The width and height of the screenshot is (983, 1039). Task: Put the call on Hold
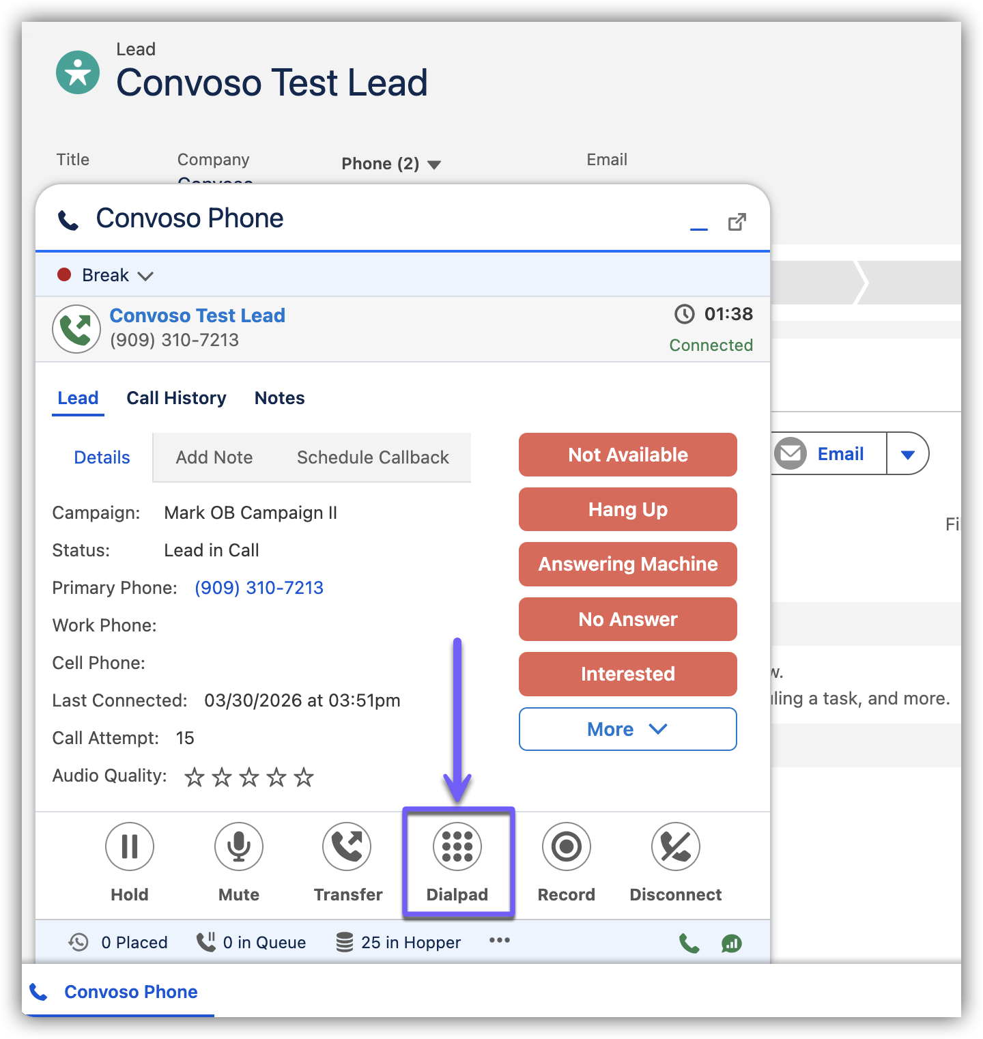click(x=130, y=847)
